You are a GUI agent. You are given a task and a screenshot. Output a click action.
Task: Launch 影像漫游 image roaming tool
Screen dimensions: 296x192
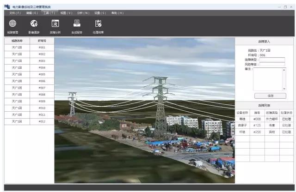point(34,24)
